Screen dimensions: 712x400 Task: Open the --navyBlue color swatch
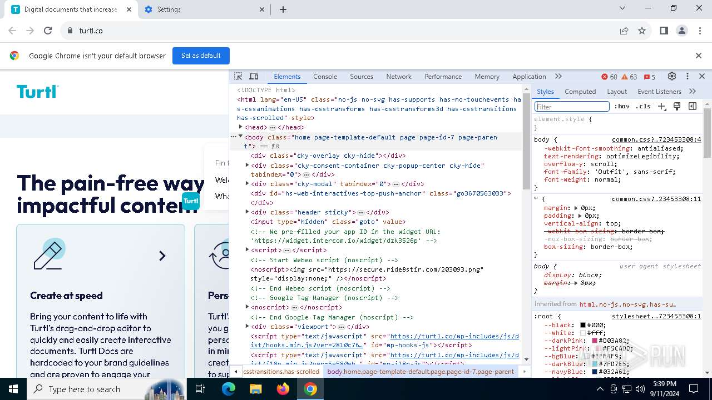coord(595,372)
